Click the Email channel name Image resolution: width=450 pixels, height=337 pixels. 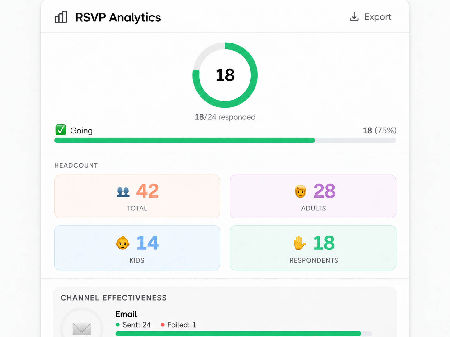(x=126, y=314)
